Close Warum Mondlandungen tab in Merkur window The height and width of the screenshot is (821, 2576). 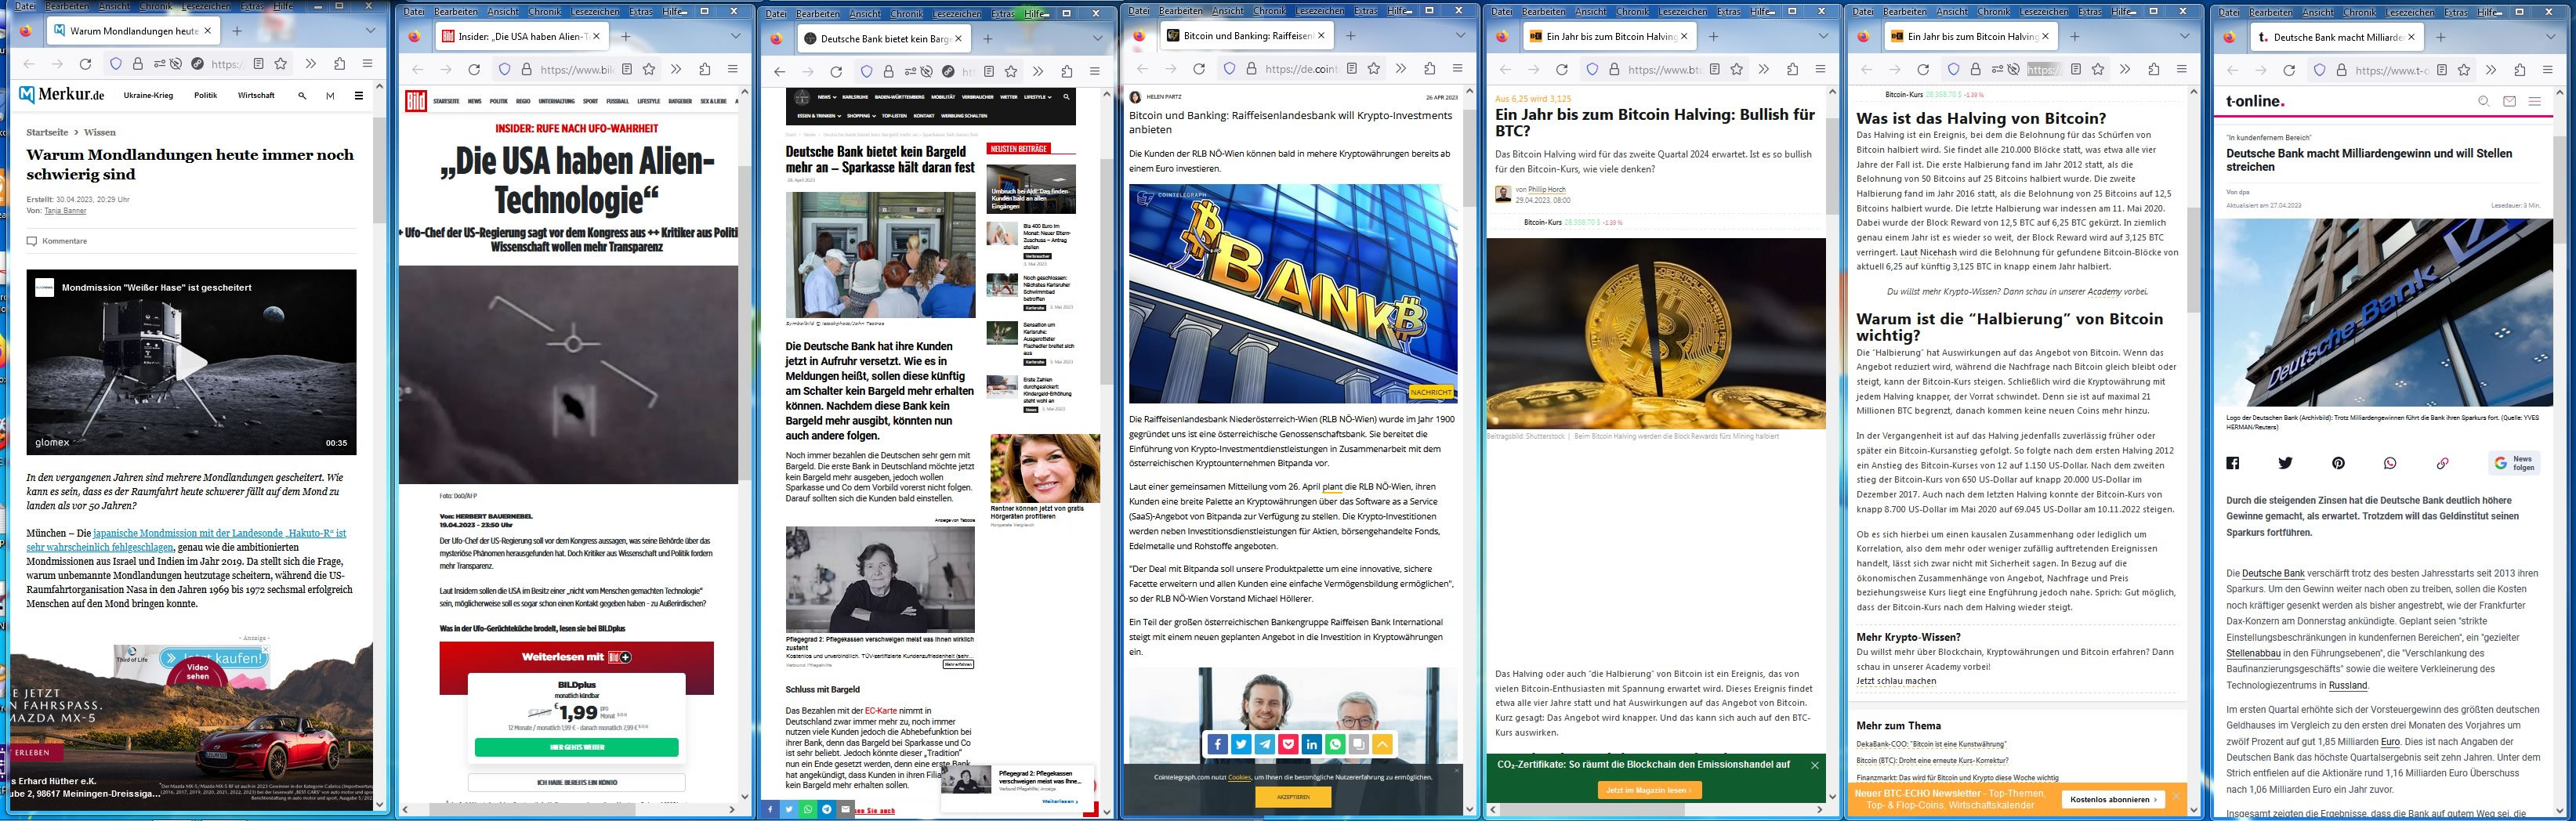click(x=208, y=31)
